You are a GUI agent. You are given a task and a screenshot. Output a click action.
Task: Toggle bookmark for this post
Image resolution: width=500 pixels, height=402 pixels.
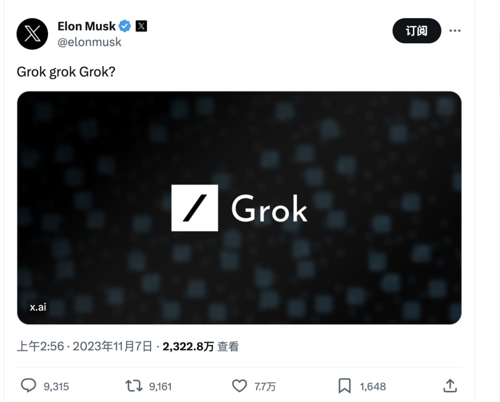pos(344,386)
